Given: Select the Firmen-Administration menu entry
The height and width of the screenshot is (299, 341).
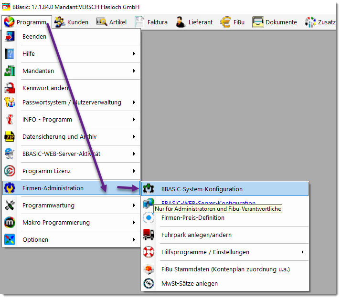Looking at the screenshot, I should pyautogui.click(x=71, y=188).
